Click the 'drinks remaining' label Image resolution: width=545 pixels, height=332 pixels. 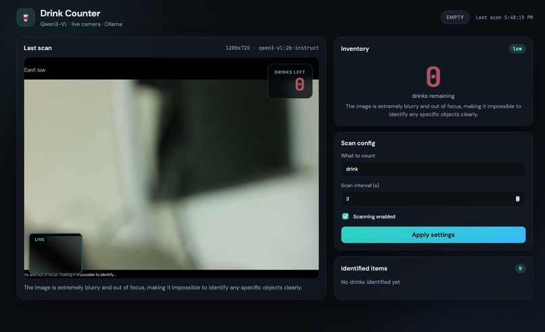tap(433, 96)
